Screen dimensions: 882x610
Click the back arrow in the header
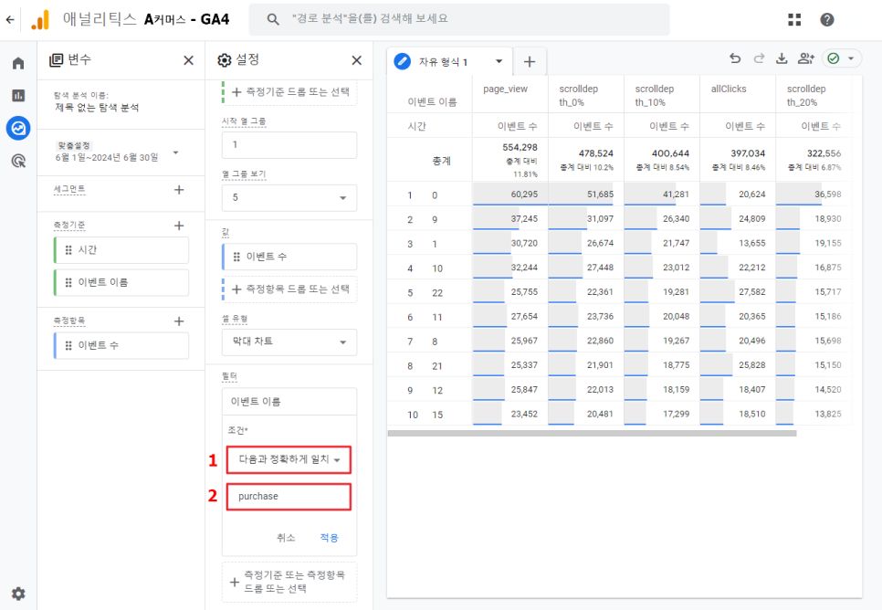point(10,20)
